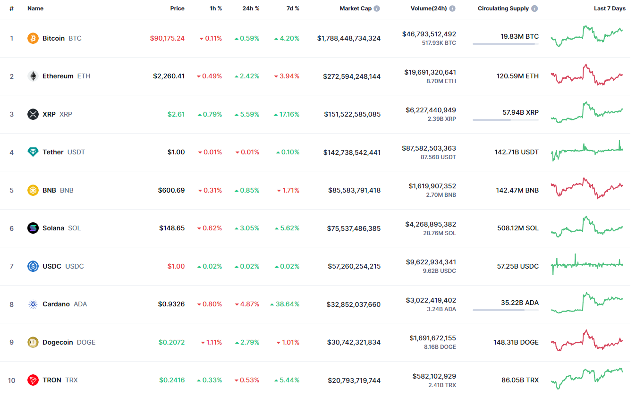Screen dimensions: 636x397
Task: Click the USDC coin name link
Action: (52, 266)
